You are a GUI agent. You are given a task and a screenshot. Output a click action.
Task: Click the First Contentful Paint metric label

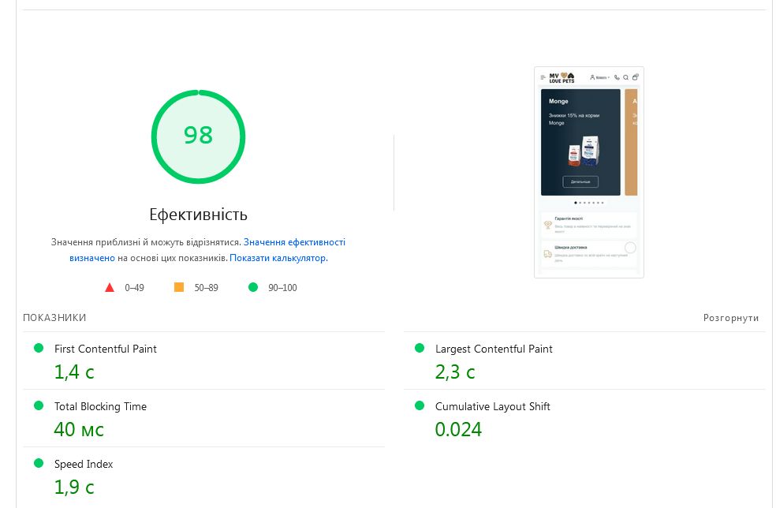[106, 349]
